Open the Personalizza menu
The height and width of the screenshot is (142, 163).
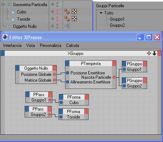[x=51, y=46]
